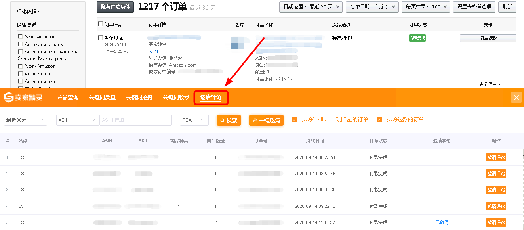
Task: Open 日期范围 最近30天 dropdown
Action: click(311, 7)
